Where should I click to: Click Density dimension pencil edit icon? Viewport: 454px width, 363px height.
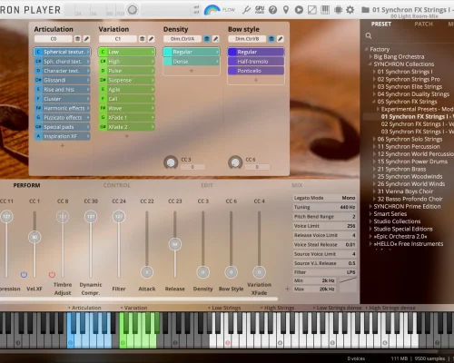click(216, 39)
